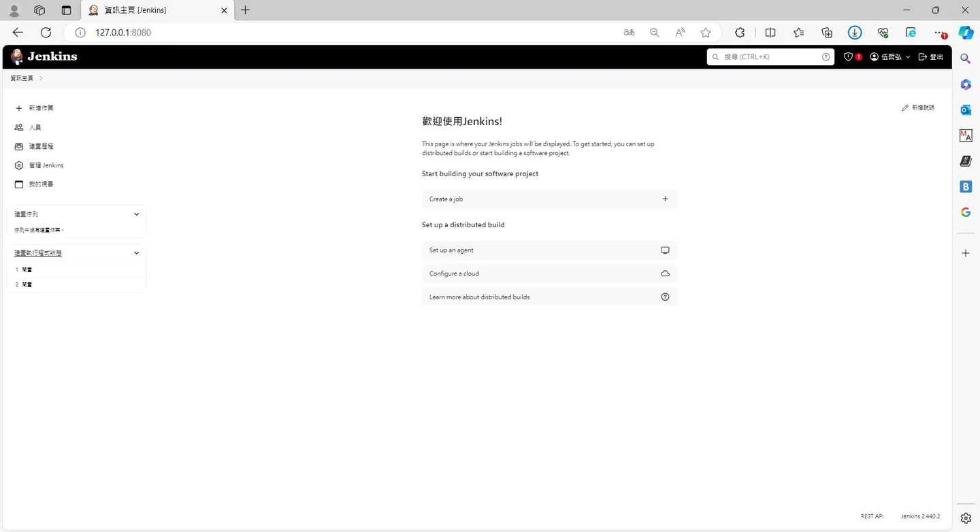980x532 pixels.
Task: Add a sidebar app with plus icon
Action: click(966, 253)
